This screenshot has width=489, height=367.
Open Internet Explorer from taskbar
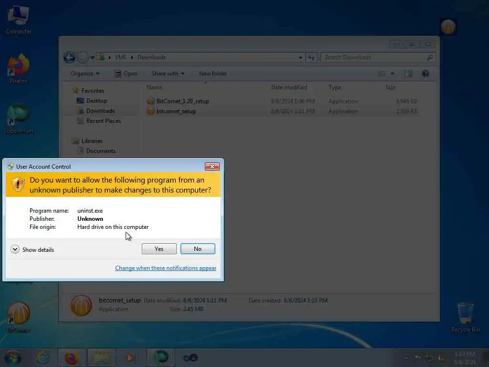tap(43, 357)
